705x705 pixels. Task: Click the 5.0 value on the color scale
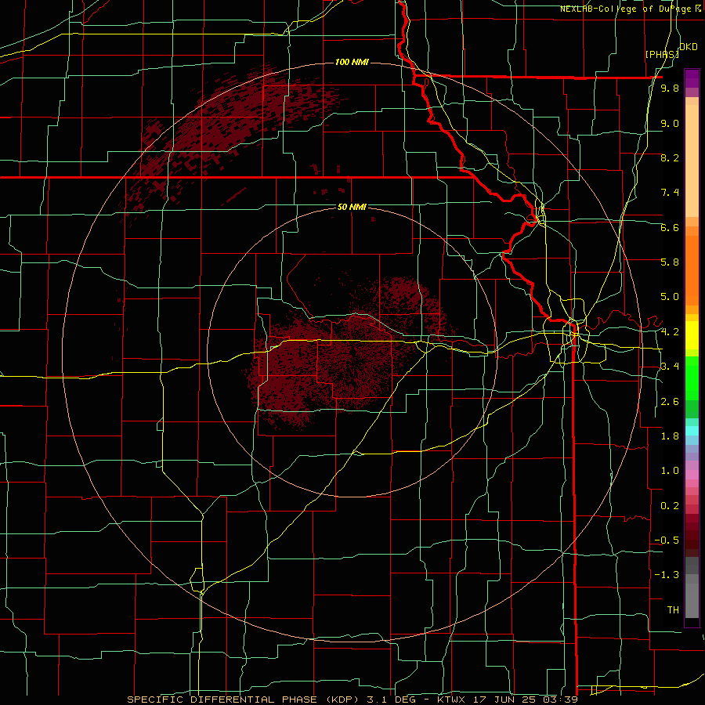coord(670,297)
